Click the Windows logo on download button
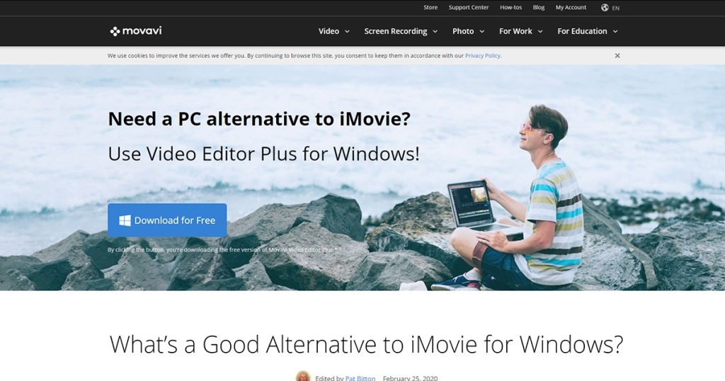This screenshot has width=725, height=381. pyautogui.click(x=125, y=220)
